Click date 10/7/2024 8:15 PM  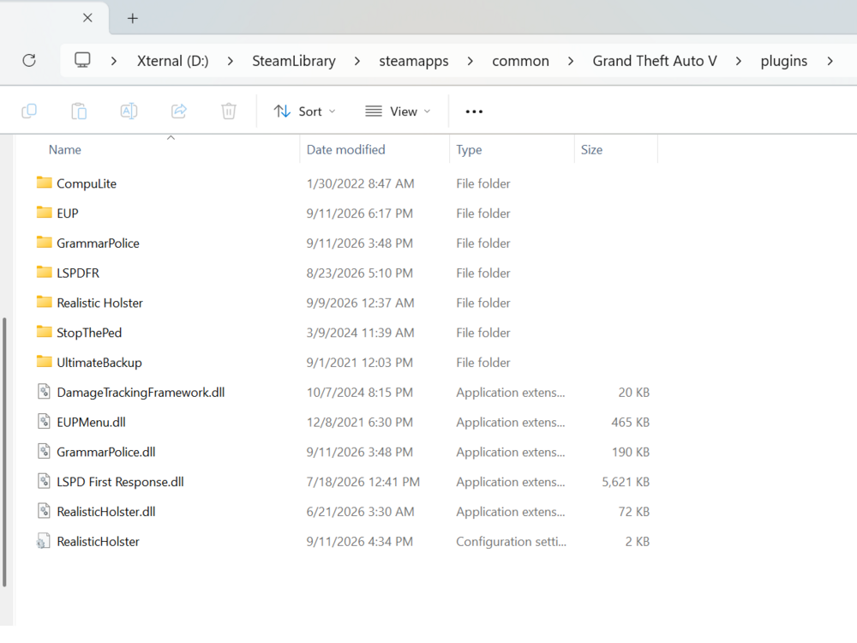359,392
